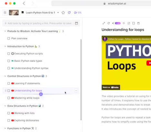Click the W icon on Understanding Python syntax
Screen dimensions: 151x132
[x=13, y=68]
